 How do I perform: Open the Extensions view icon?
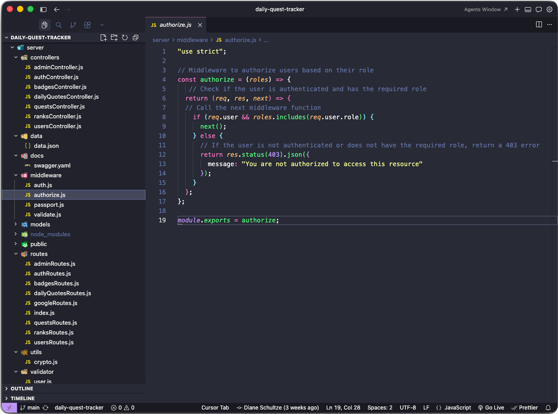click(x=88, y=25)
